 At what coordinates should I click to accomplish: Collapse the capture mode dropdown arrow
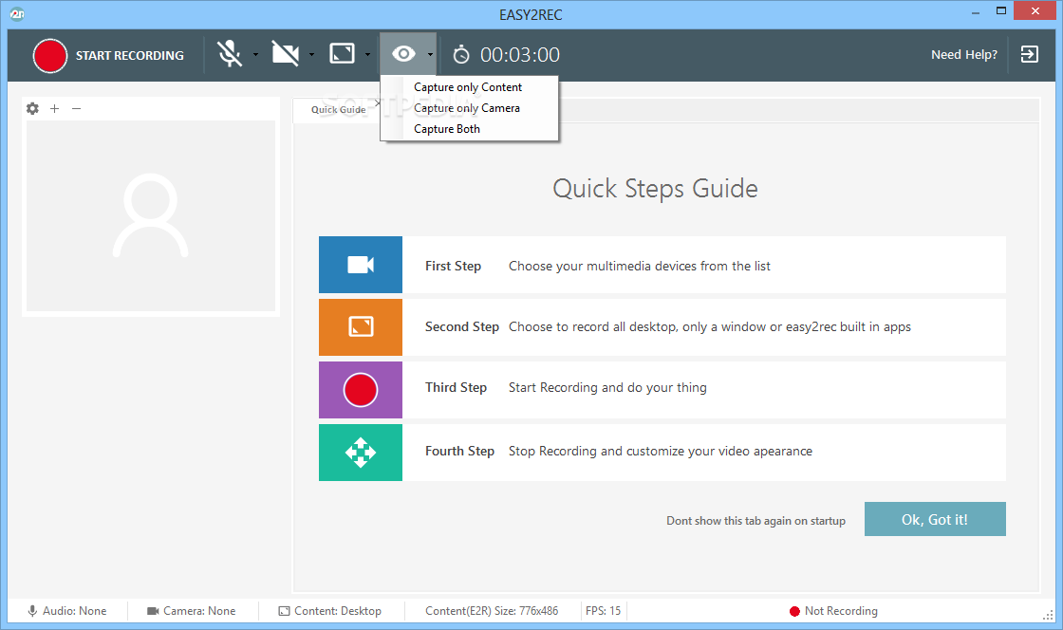point(430,54)
